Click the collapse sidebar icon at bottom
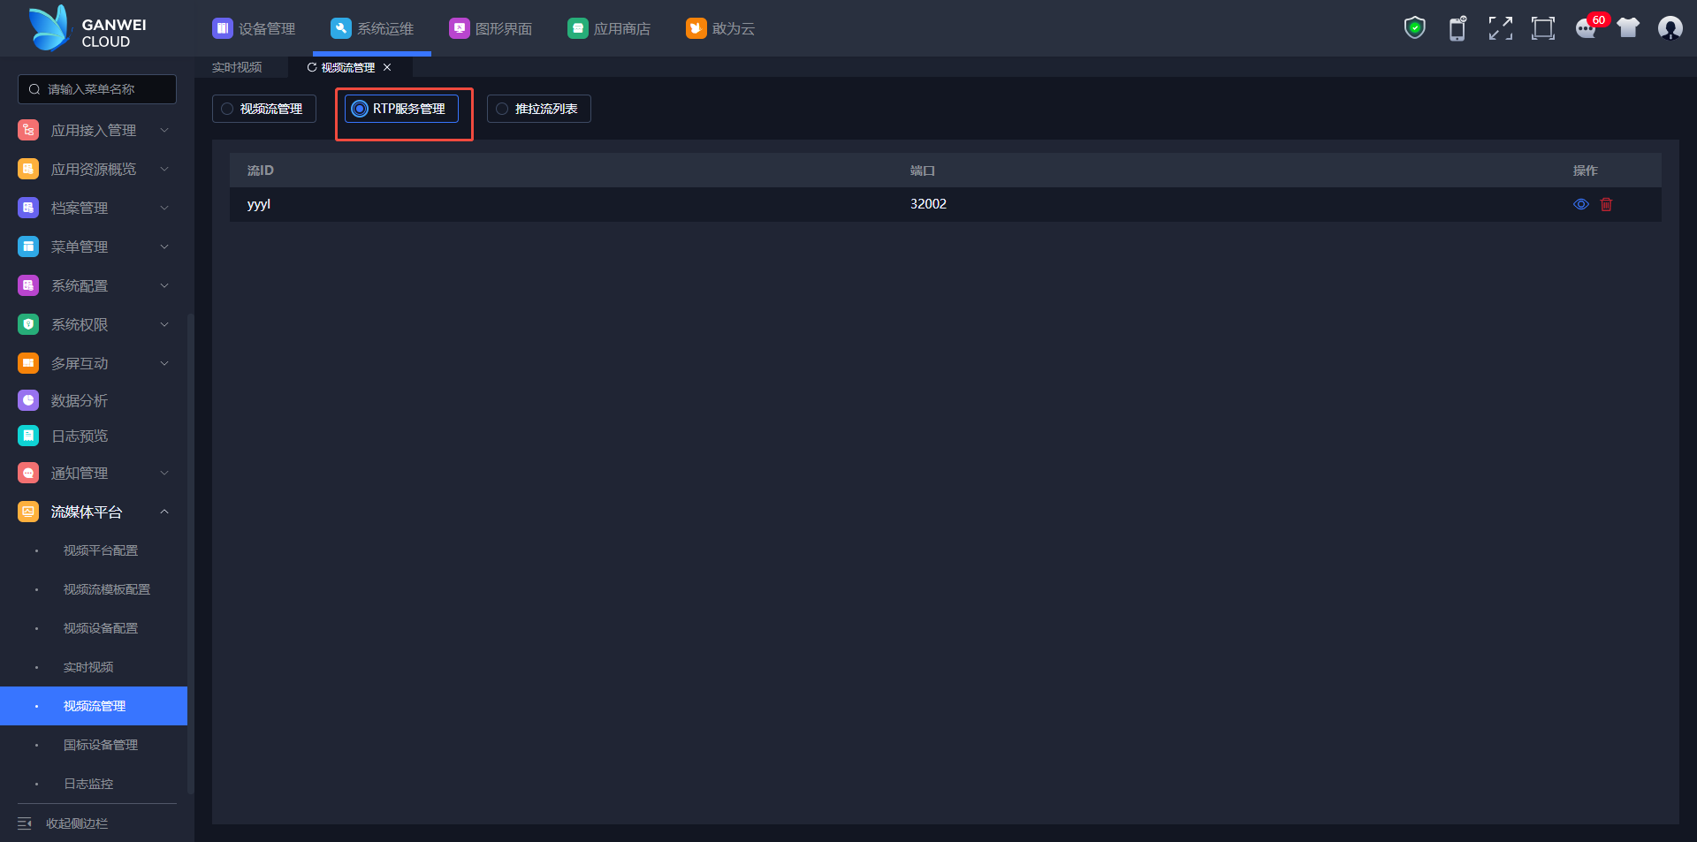 coord(25,823)
